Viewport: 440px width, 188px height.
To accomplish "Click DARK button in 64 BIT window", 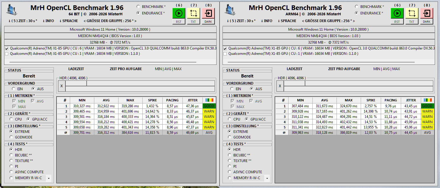I will click(208, 22).
